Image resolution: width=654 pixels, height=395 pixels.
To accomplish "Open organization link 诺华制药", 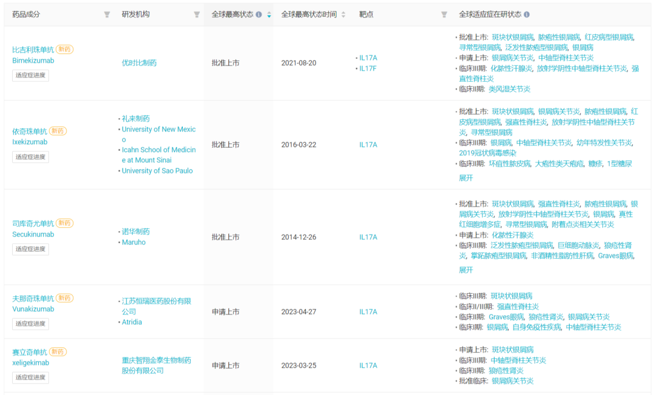I will [x=136, y=231].
